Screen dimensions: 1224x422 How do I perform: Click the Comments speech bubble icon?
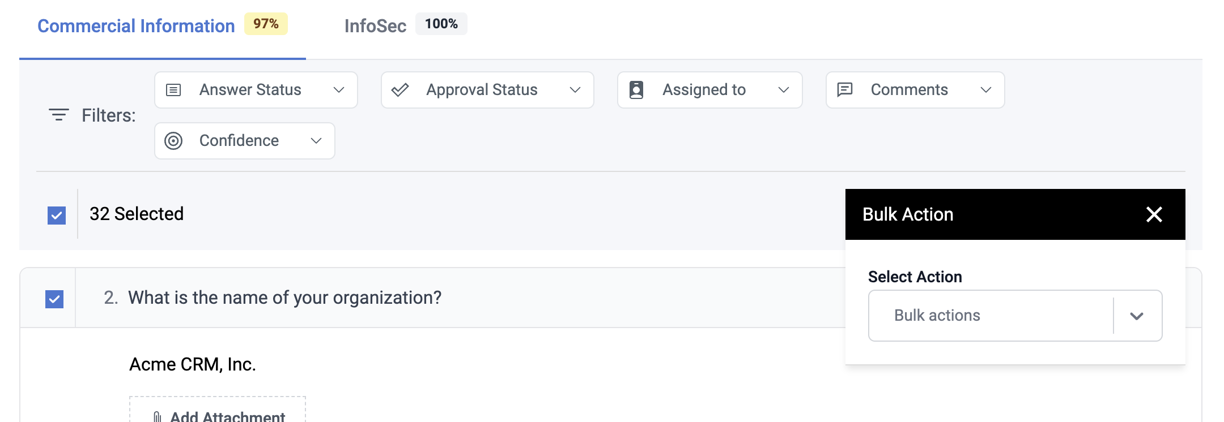tap(845, 89)
